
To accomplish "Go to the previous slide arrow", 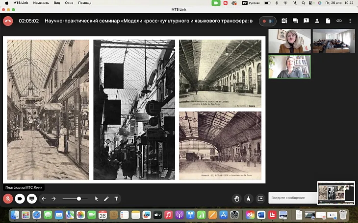I will click(44, 199).
